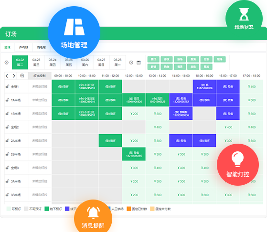Toggle the lock icon for 全场2
The image size is (267, 232).
(7, 127)
